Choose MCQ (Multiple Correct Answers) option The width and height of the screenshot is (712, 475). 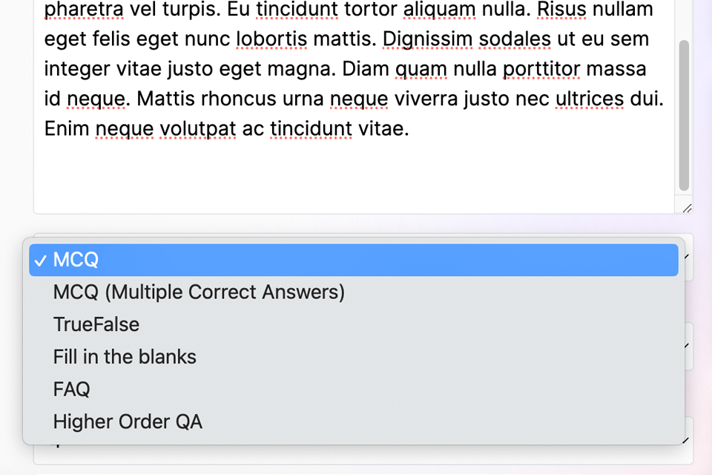199,292
